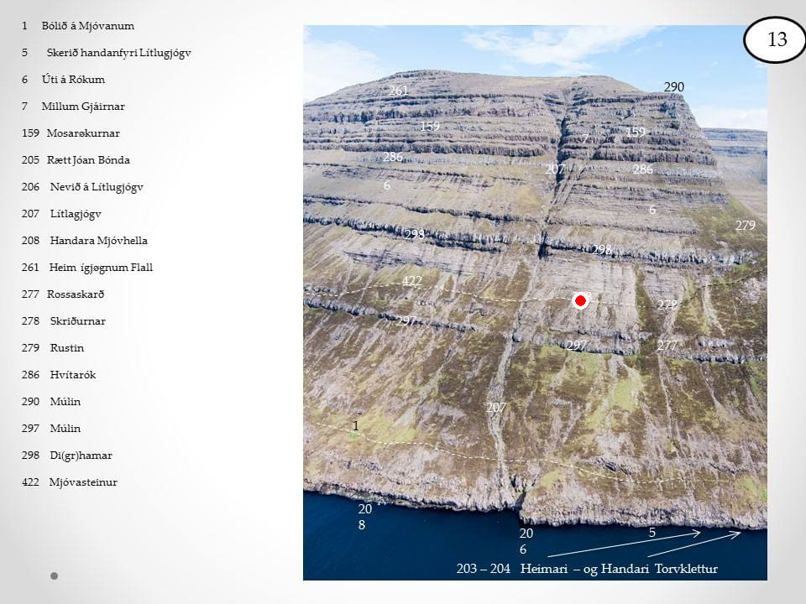Click legend entry 'Heim ígjøgnum Flall'

coord(101,268)
